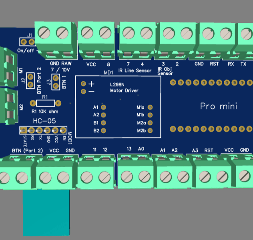
Task: Click the gold pad next to the minus sign
Action: pos(83,92)
